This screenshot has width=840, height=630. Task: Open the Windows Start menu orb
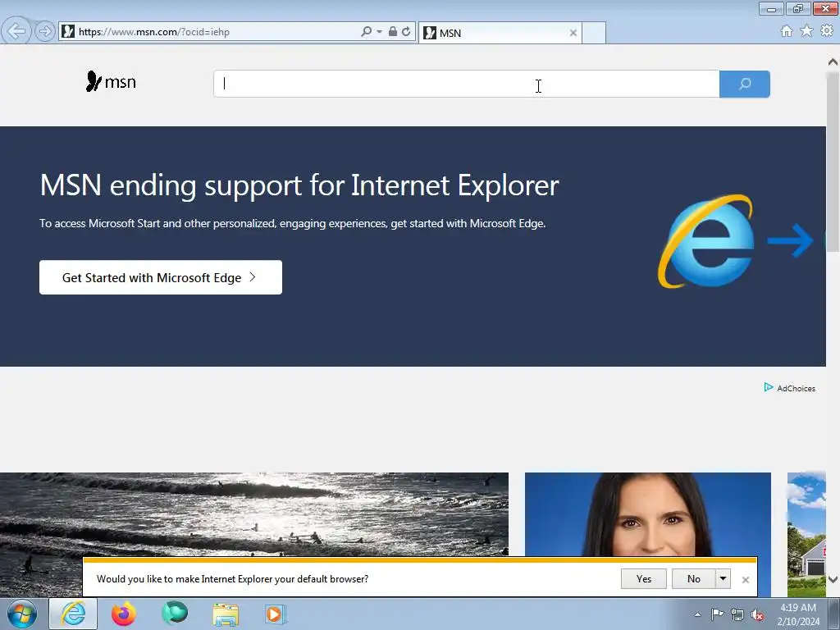22,614
